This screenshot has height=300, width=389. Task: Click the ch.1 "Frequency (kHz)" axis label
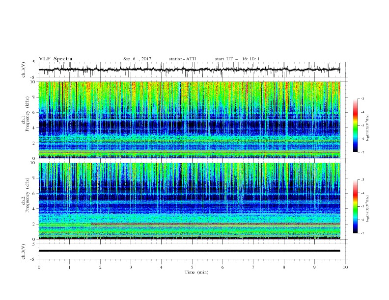(x=27, y=114)
